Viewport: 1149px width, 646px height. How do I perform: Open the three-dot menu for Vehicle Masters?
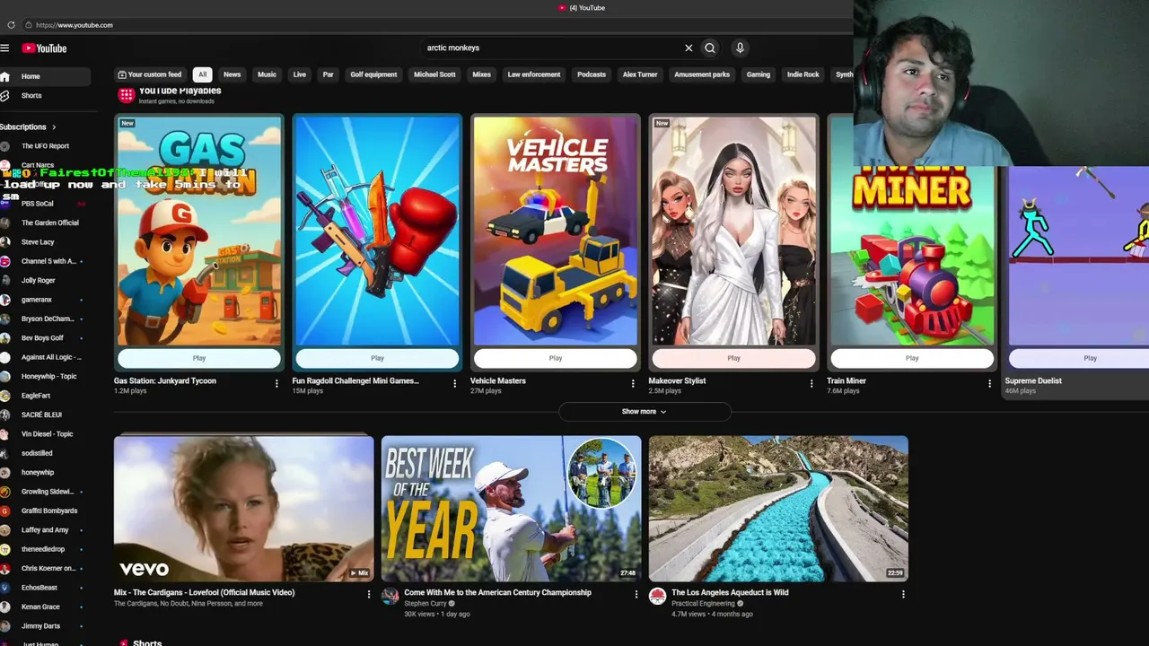pyautogui.click(x=633, y=384)
